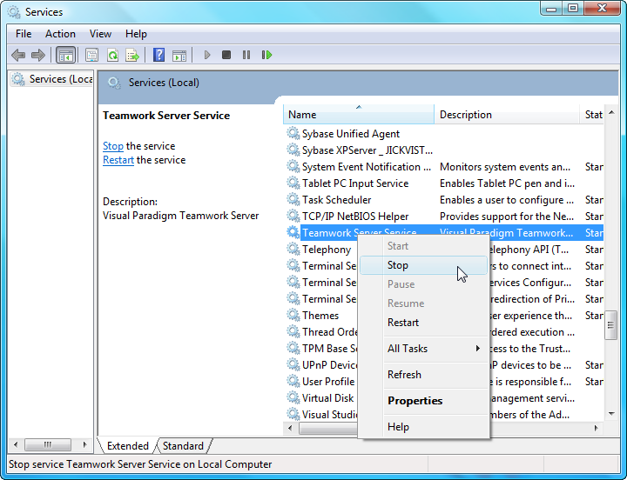The height and width of the screenshot is (480, 627).
Task: Open the File menu
Action: pos(24,34)
